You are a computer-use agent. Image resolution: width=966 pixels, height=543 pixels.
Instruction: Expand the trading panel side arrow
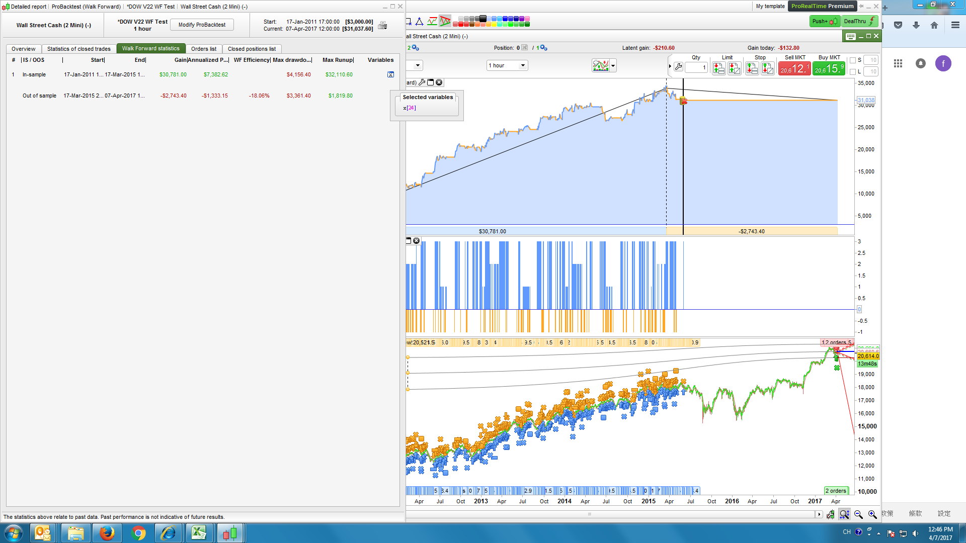(670, 66)
